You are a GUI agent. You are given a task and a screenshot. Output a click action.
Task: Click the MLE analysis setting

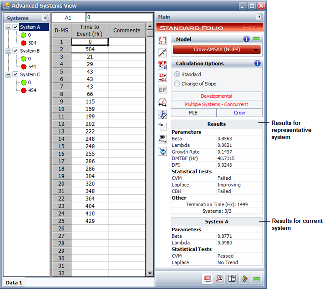[193, 113]
